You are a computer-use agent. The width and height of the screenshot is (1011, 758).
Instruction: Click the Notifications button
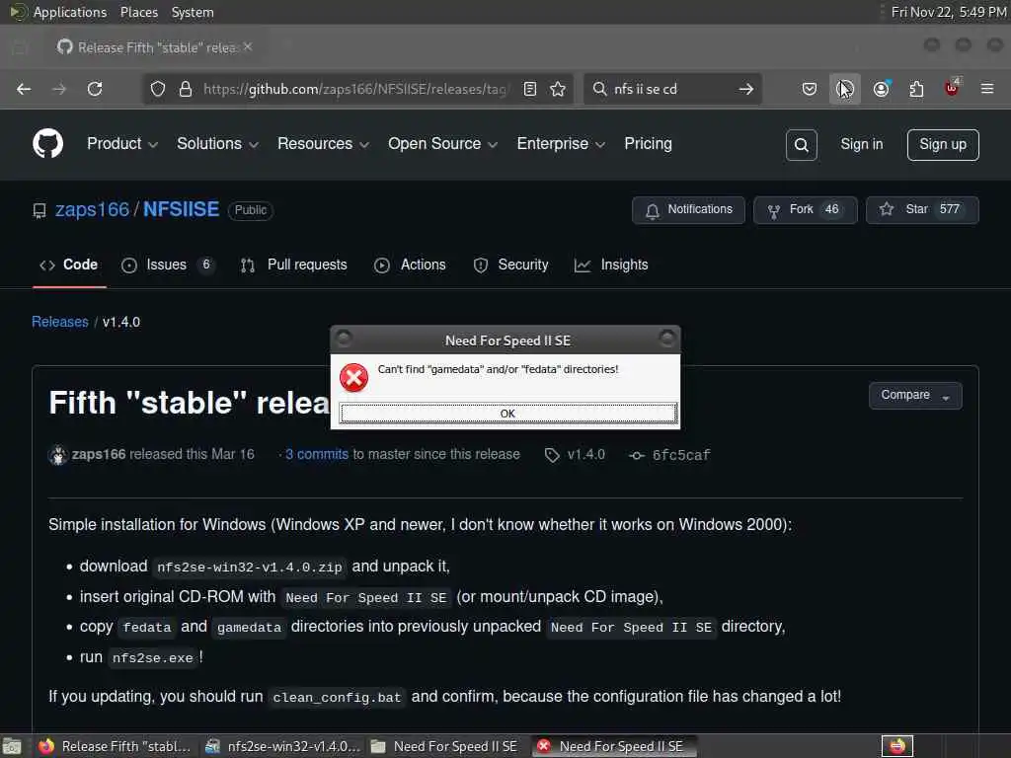click(688, 210)
